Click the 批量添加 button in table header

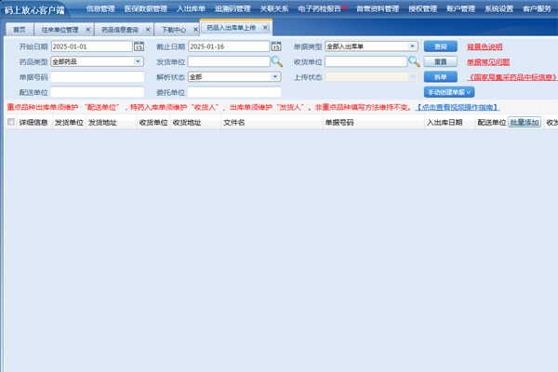pyautogui.click(x=524, y=122)
